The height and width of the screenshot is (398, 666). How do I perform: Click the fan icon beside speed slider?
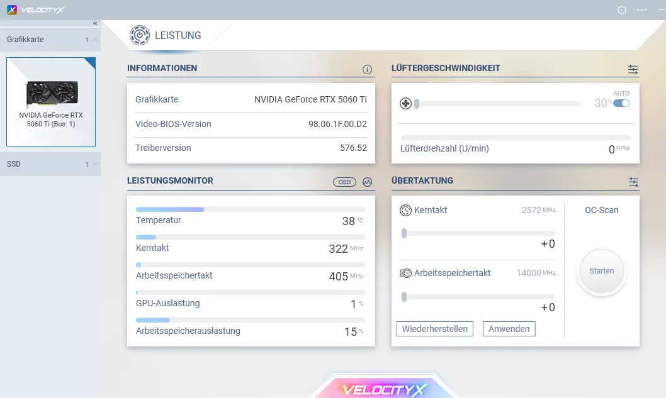point(406,104)
